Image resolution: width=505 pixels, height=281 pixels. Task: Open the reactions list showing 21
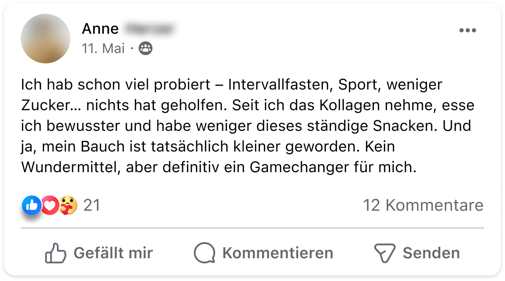(x=92, y=205)
